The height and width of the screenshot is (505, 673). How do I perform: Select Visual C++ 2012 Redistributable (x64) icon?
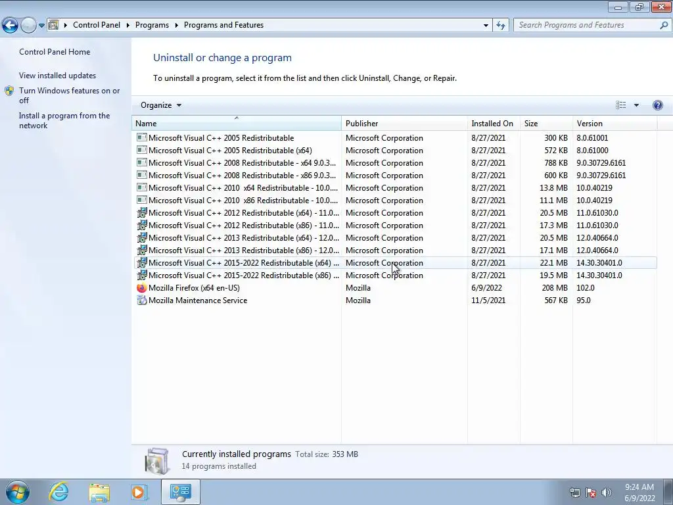pyautogui.click(x=142, y=212)
